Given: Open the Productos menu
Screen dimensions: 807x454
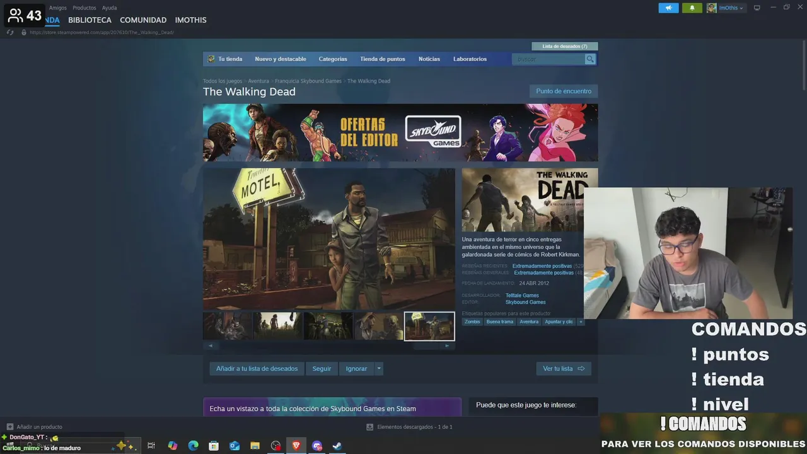Looking at the screenshot, I should pyautogui.click(x=84, y=8).
